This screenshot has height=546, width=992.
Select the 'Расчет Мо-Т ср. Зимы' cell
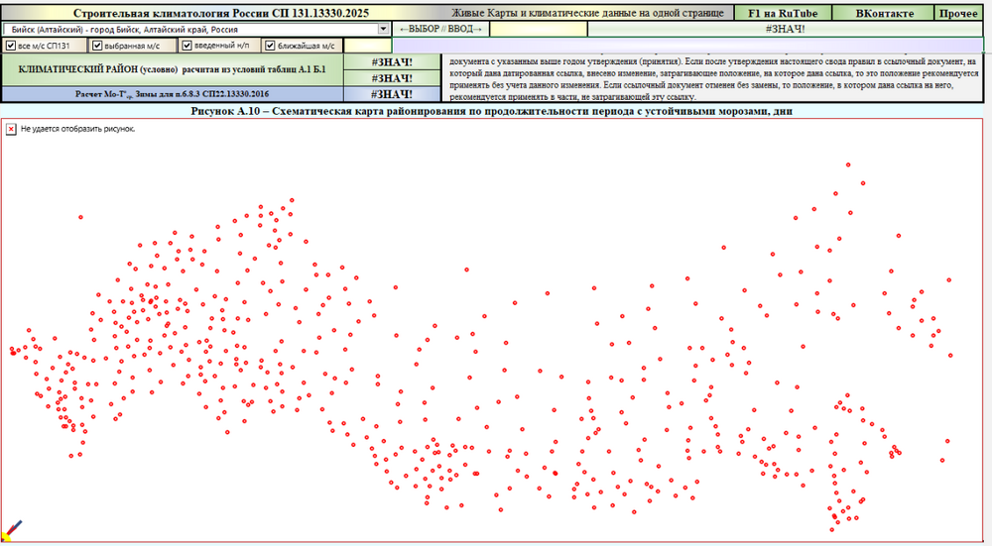[173, 94]
